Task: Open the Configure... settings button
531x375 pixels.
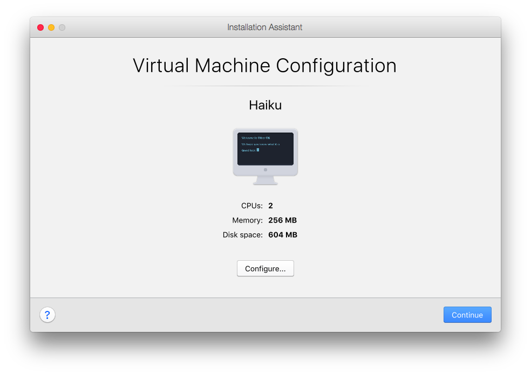Action: tap(265, 268)
